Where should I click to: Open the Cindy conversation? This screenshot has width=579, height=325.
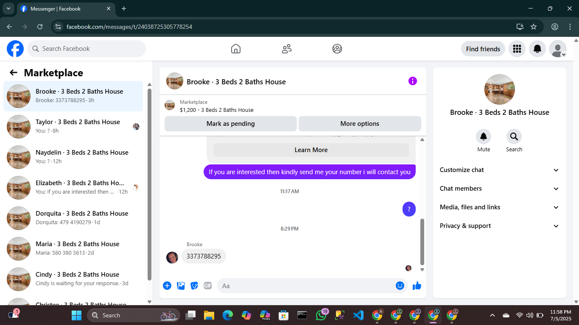(x=73, y=279)
